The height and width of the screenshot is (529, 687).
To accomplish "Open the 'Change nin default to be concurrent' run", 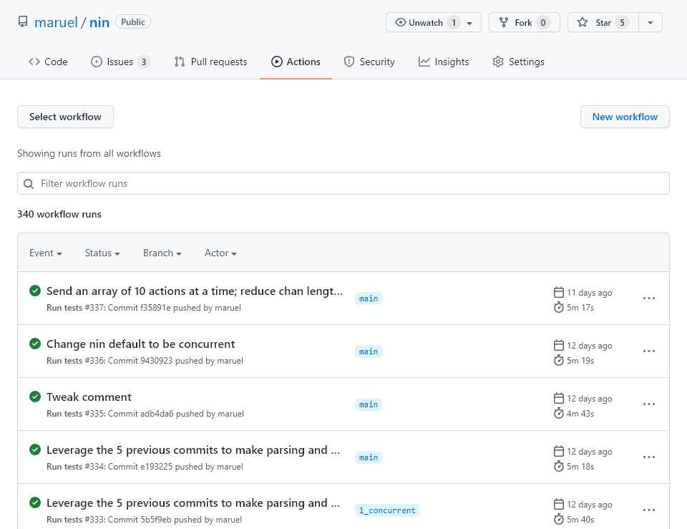I will coord(141,344).
